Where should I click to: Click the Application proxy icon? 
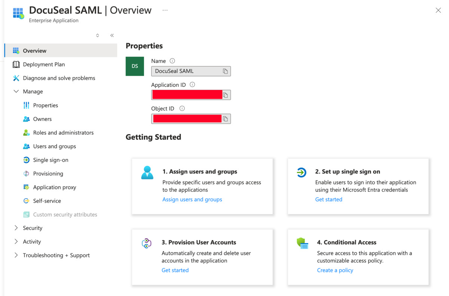[26, 187]
